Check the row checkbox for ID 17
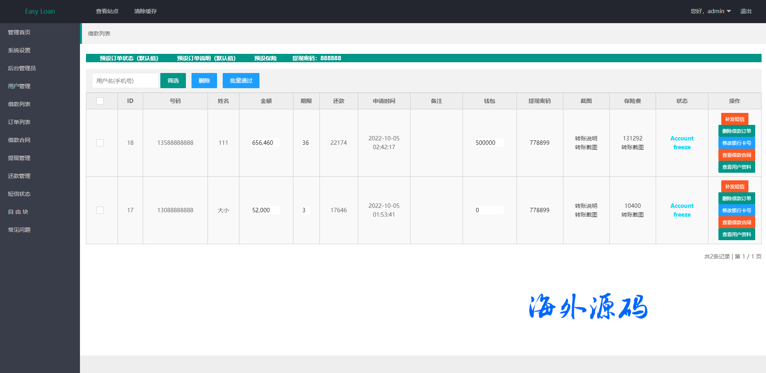 pos(100,210)
